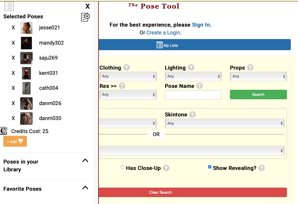Show help for the Clothing filter
298x204 pixels.
(126, 67)
